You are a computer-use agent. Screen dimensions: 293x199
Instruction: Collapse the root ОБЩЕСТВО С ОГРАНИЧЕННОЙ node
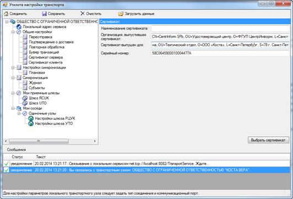point(7,22)
